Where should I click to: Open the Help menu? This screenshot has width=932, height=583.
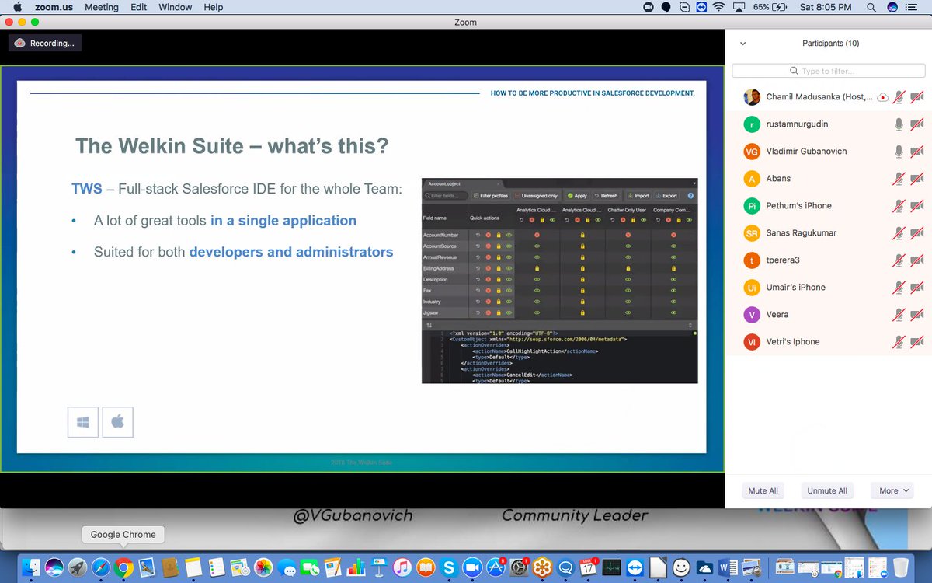(x=214, y=7)
